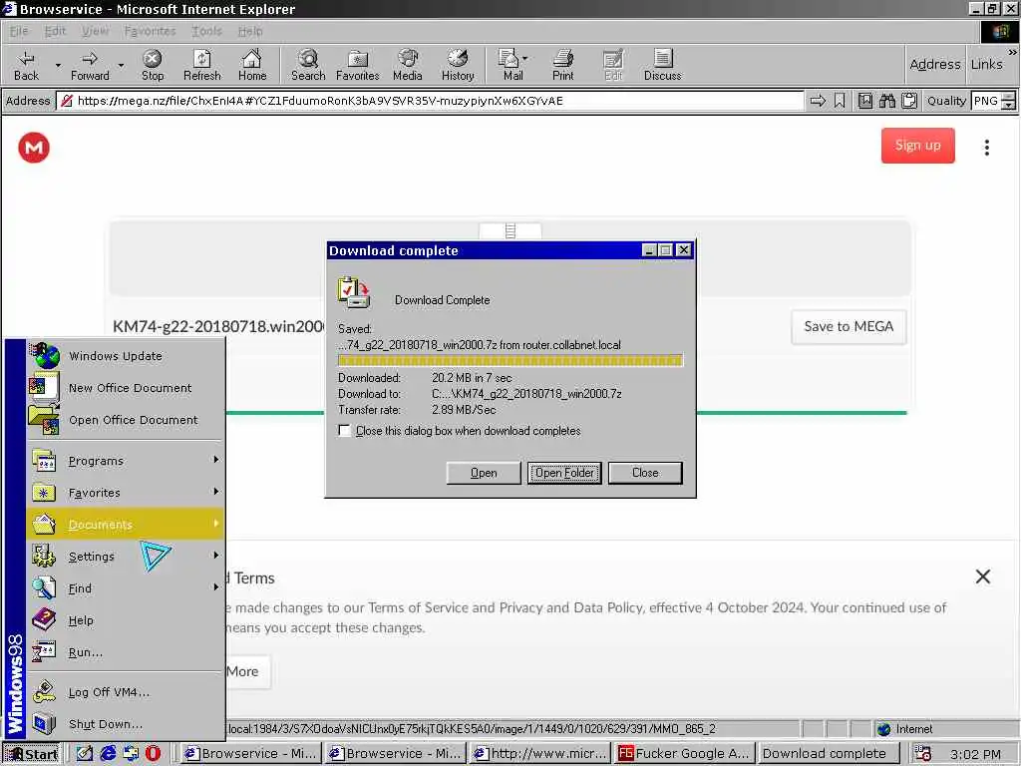
Task: Select Windows Update in Start menu
Action: 127,356
